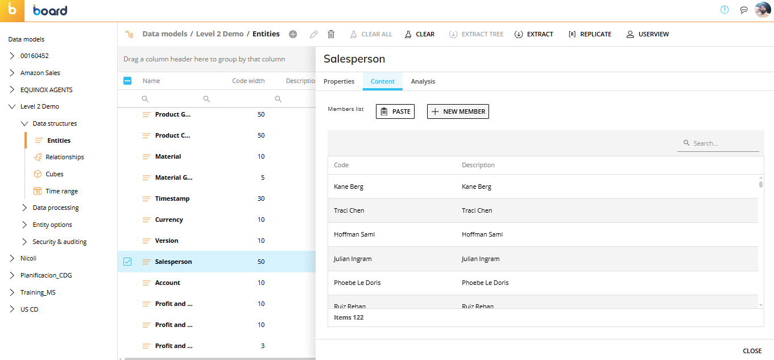Click the edit pencil icon in toolbar

[314, 34]
